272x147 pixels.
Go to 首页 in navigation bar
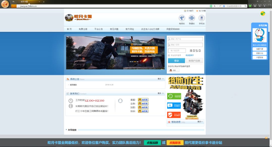[x=69, y=29]
